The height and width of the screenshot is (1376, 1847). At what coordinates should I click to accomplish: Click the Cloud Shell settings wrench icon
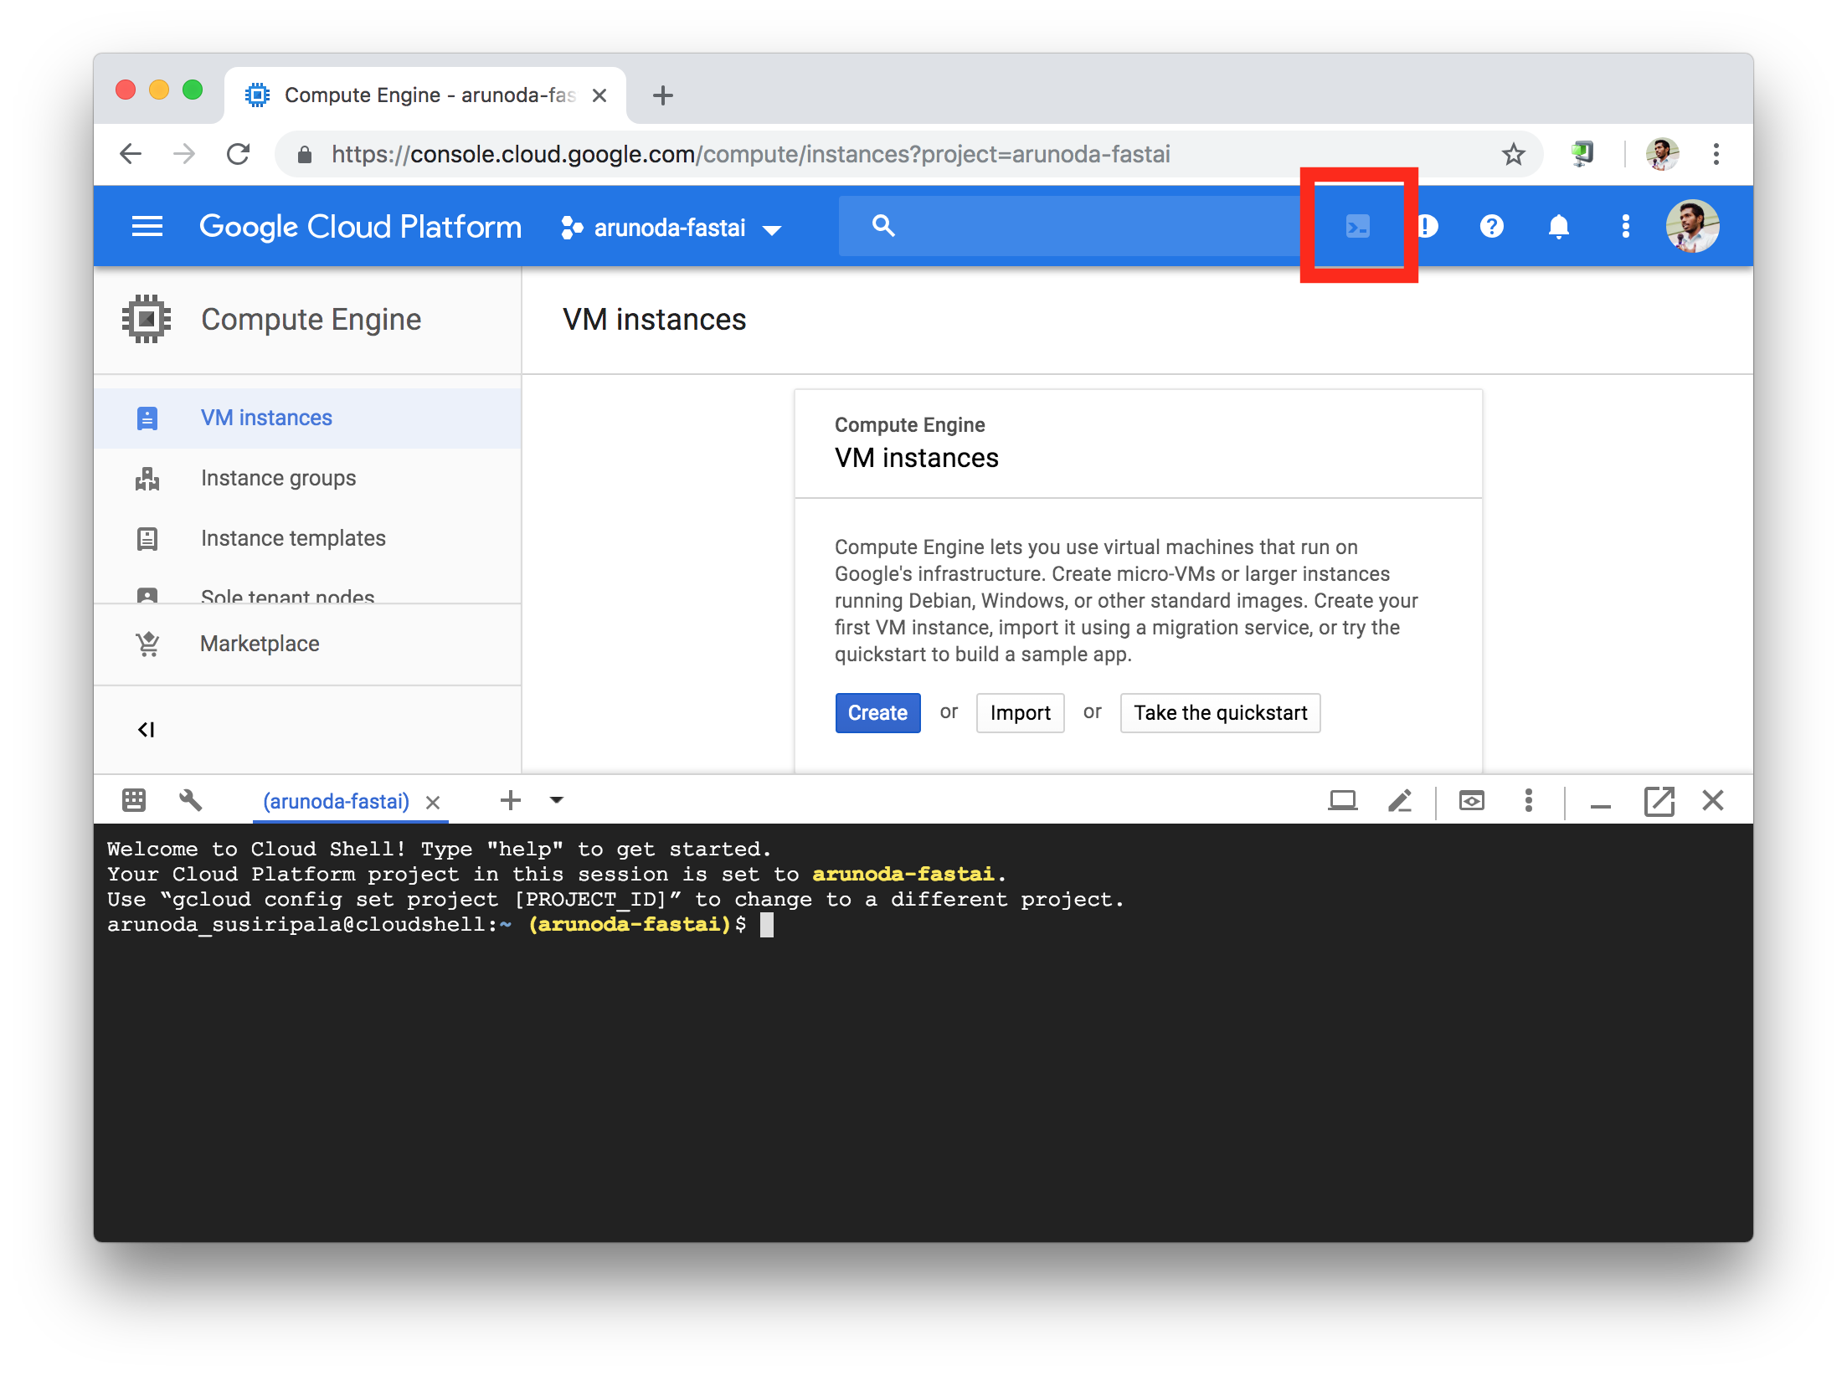[x=189, y=799]
